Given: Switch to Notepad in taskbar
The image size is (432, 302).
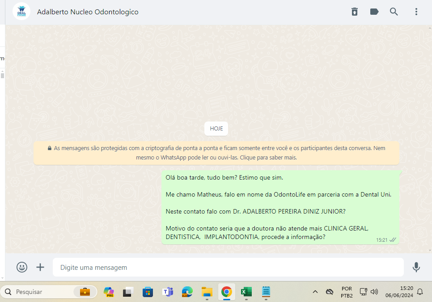Looking at the screenshot, I should (x=266, y=292).
